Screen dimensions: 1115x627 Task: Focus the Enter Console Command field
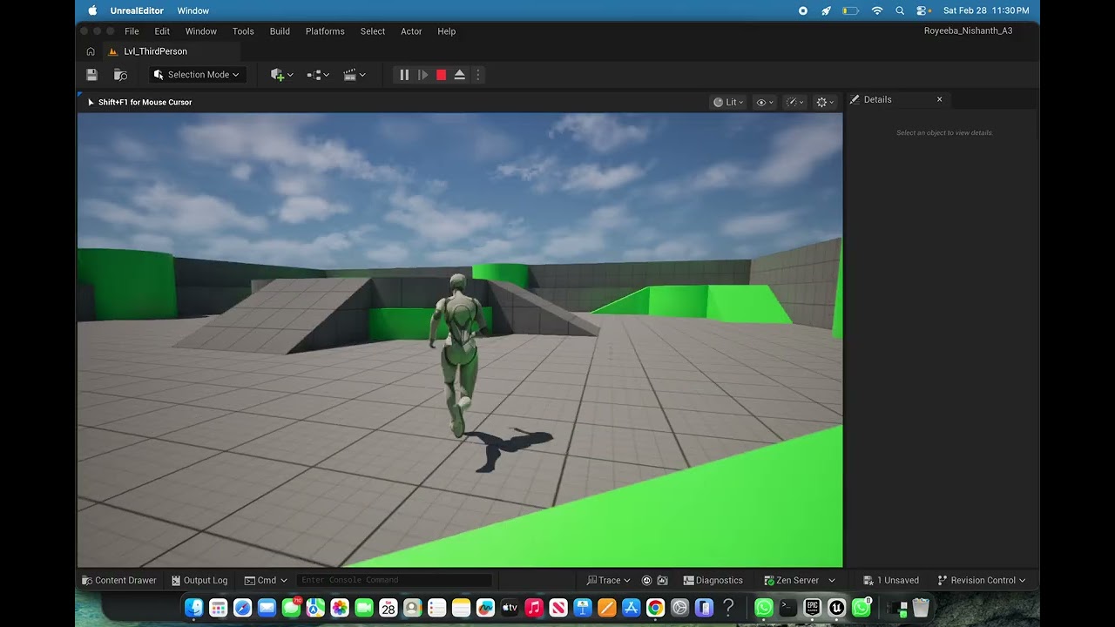[394, 580]
